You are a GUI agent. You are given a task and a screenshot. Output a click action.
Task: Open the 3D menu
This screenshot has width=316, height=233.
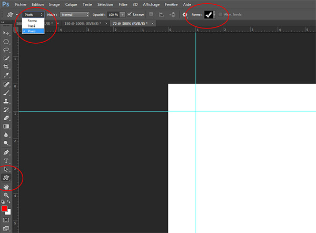coord(135,4)
